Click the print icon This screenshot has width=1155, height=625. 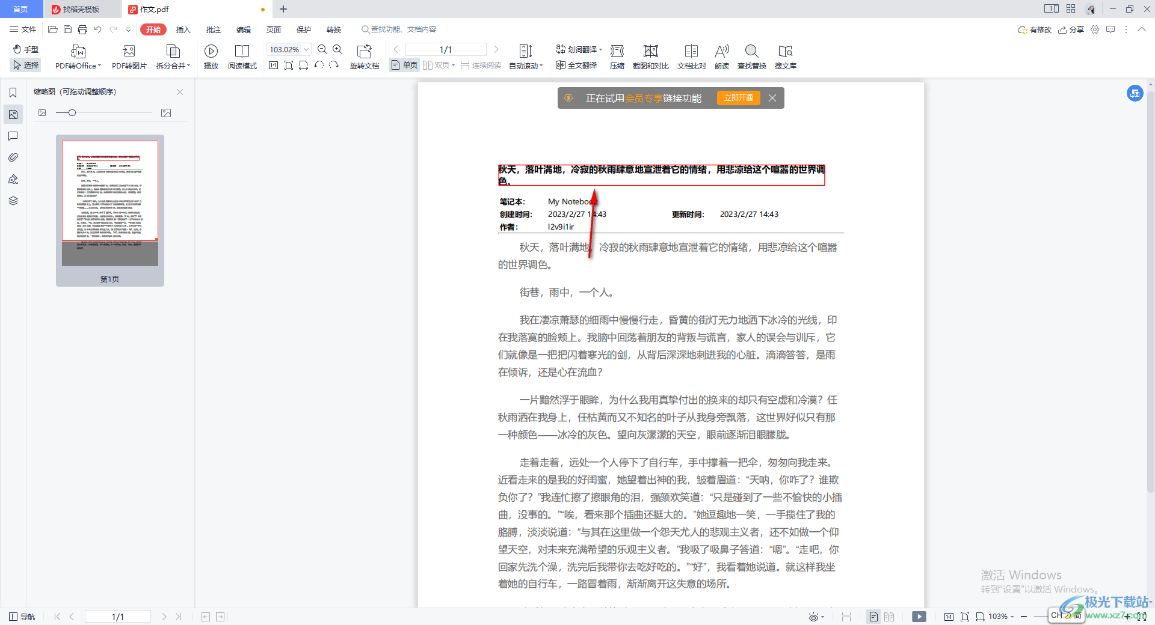tap(83, 29)
